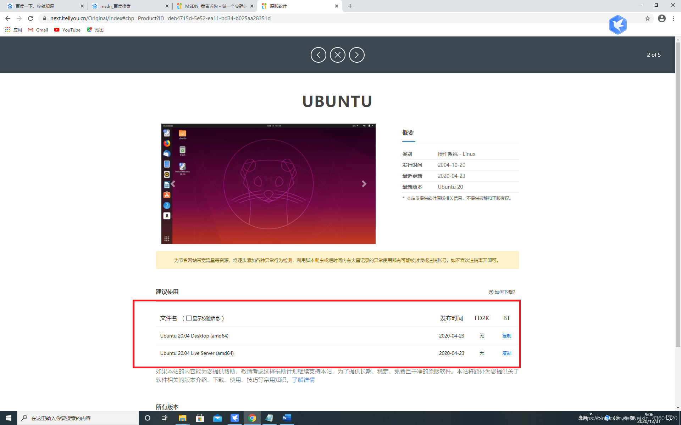The height and width of the screenshot is (425, 681).
Task: Click the 2 of 5 counter
Action: [654, 55]
